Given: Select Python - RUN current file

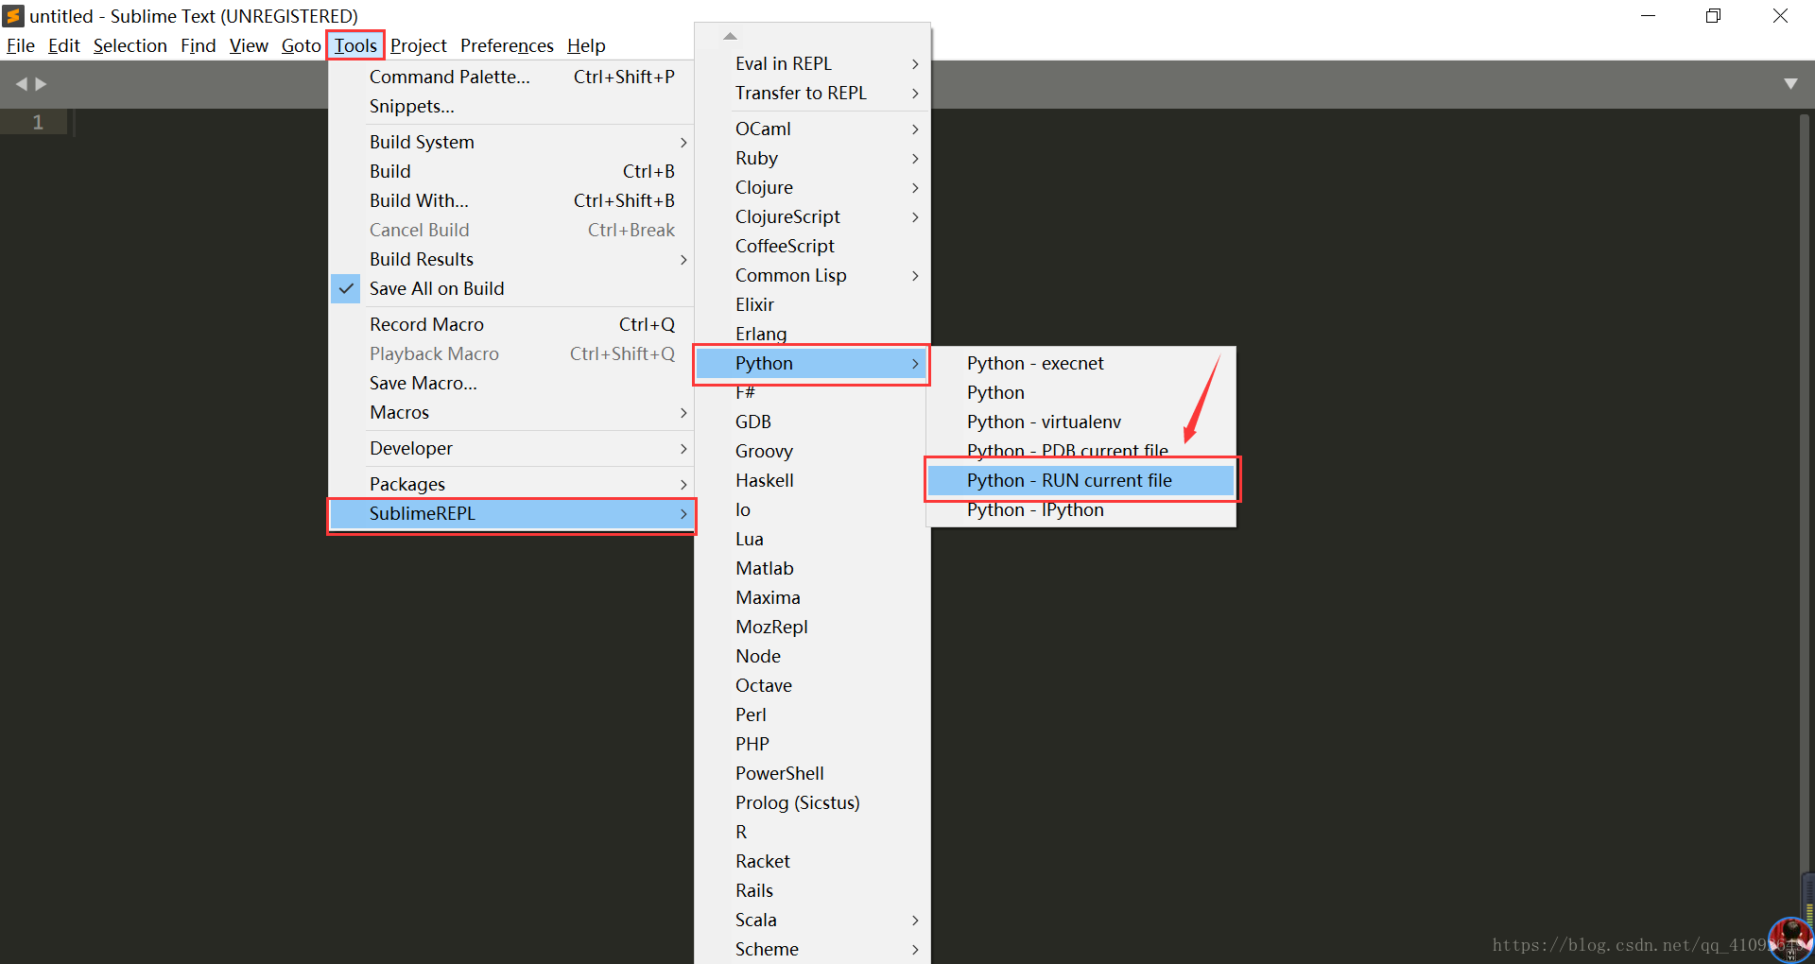Looking at the screenshot, I should click(x=1081, y=480).
